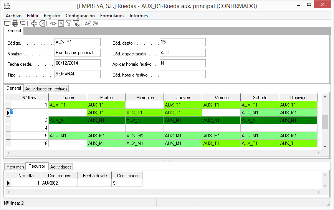Click the print icon in toolbar

tap(15, 23)
